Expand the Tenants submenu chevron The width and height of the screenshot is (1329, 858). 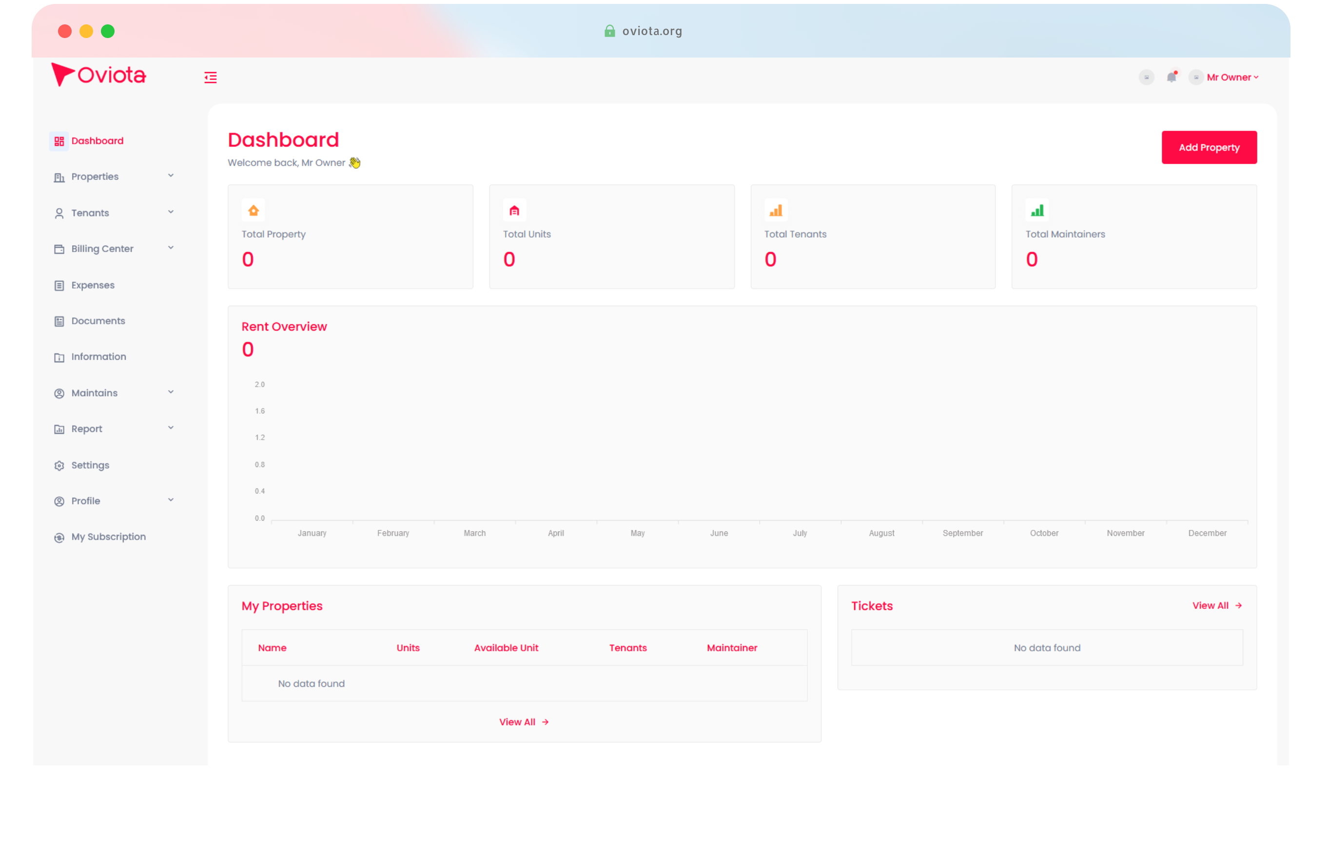point(171,212)
